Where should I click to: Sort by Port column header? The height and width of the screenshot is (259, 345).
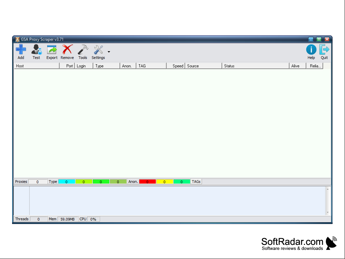[x=67, y=66]
